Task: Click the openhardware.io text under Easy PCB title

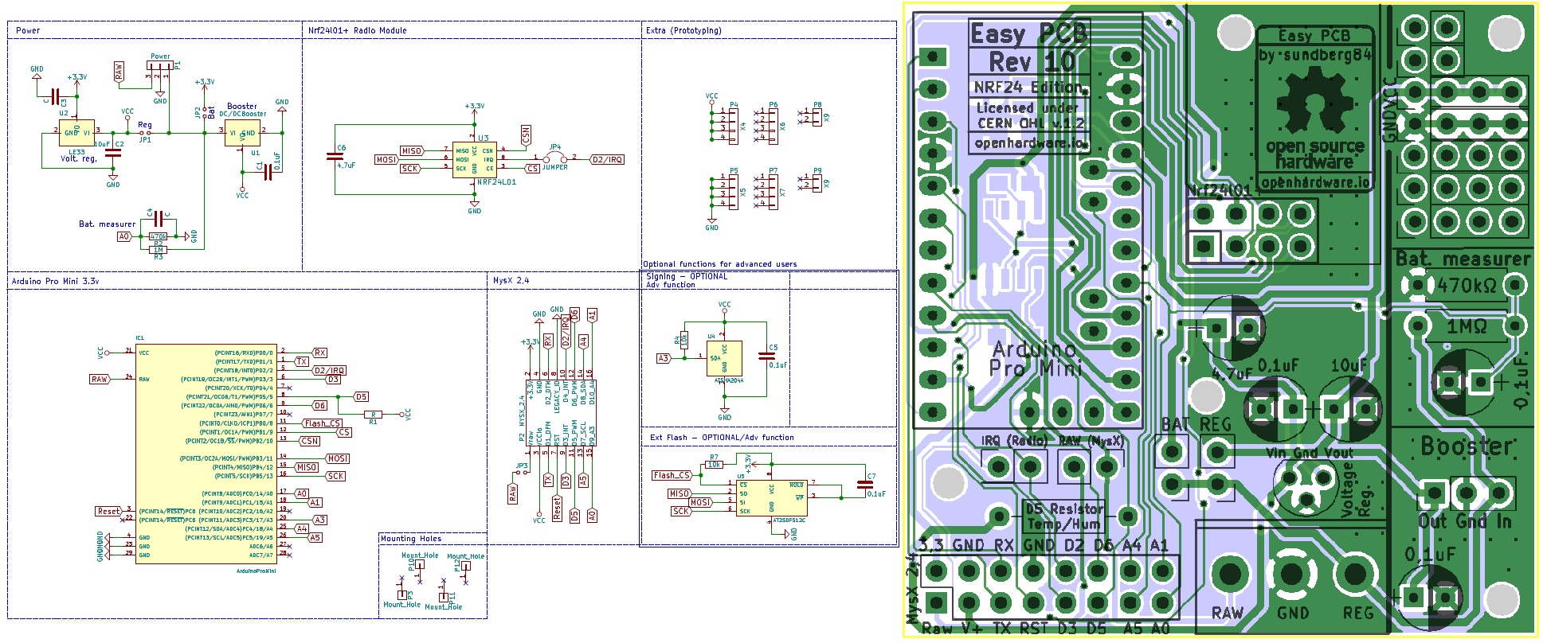Action: (x=1029, y=143)
